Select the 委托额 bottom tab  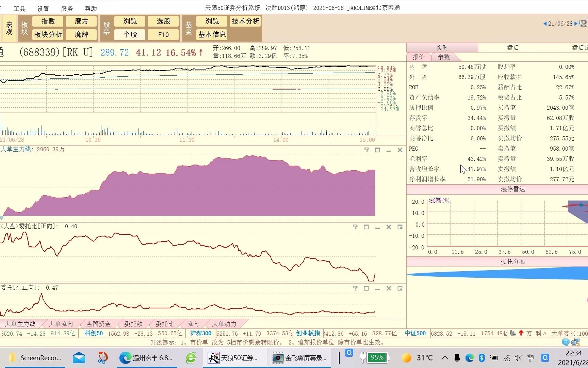[x=133, y=324]
